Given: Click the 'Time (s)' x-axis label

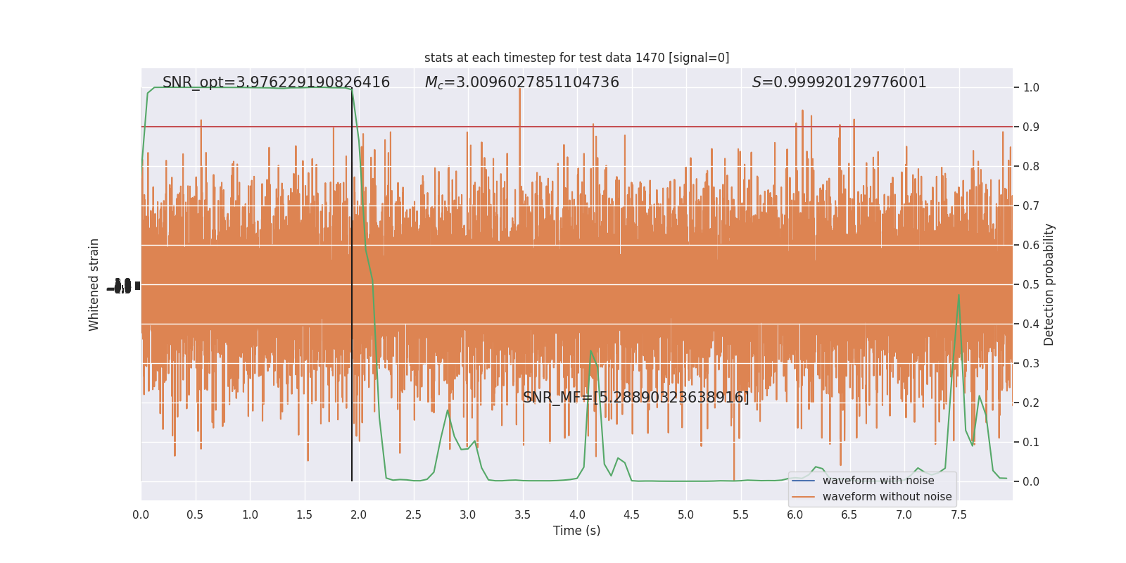Looking at the screenshot, I should tap(577, 531).
